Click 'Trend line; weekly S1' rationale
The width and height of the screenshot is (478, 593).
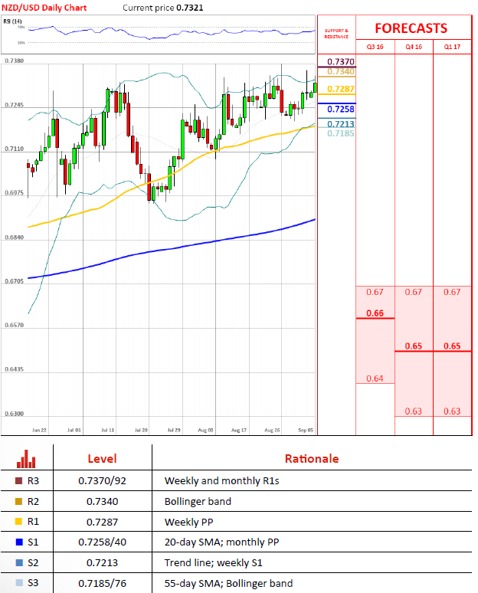pyautogui.click(x=213, y=563)
